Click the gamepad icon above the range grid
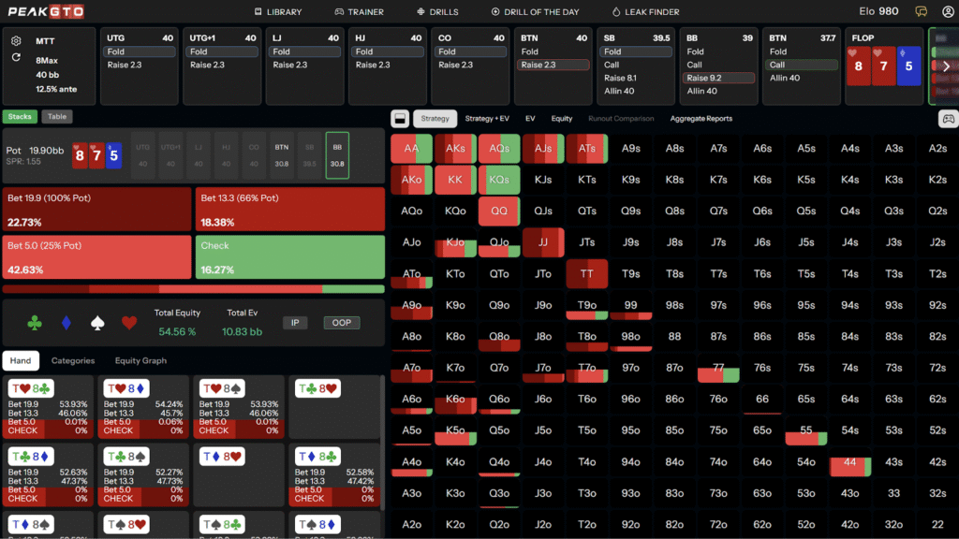This screenshot has height=539, width=959. point(948,119)
